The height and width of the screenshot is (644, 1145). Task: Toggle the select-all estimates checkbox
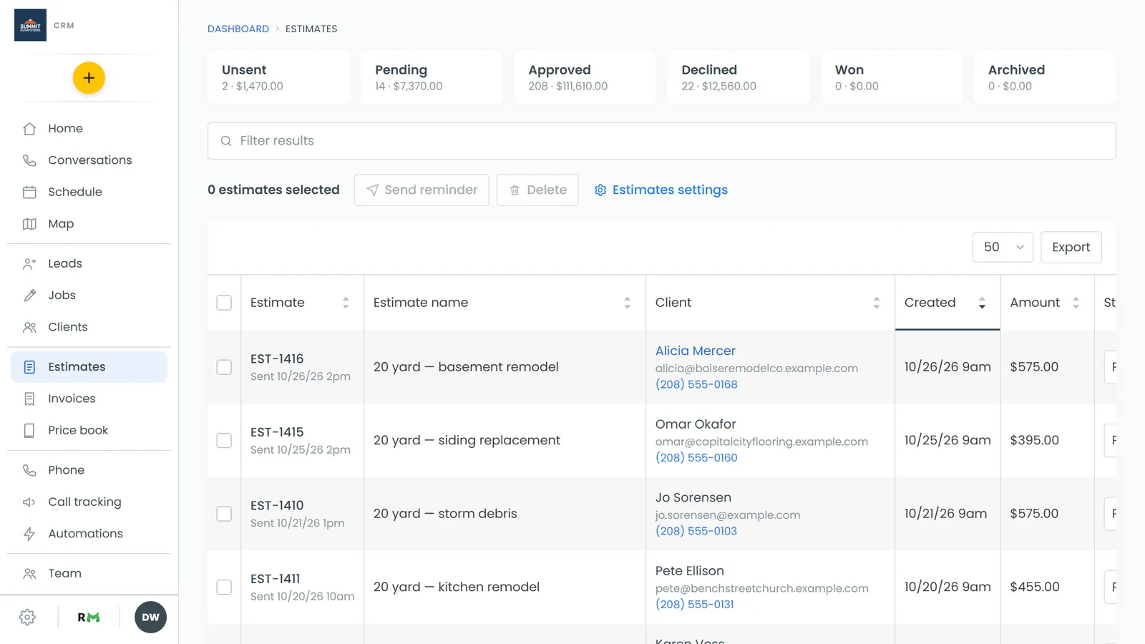click(224, 303)
